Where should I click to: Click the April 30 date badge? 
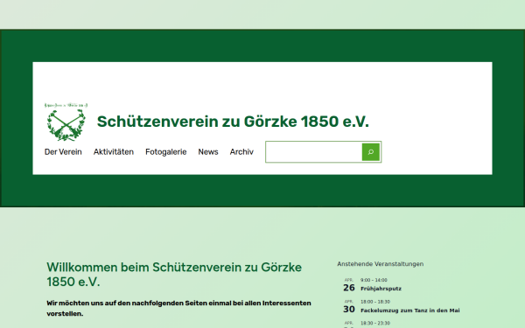[x=349, y=307]
